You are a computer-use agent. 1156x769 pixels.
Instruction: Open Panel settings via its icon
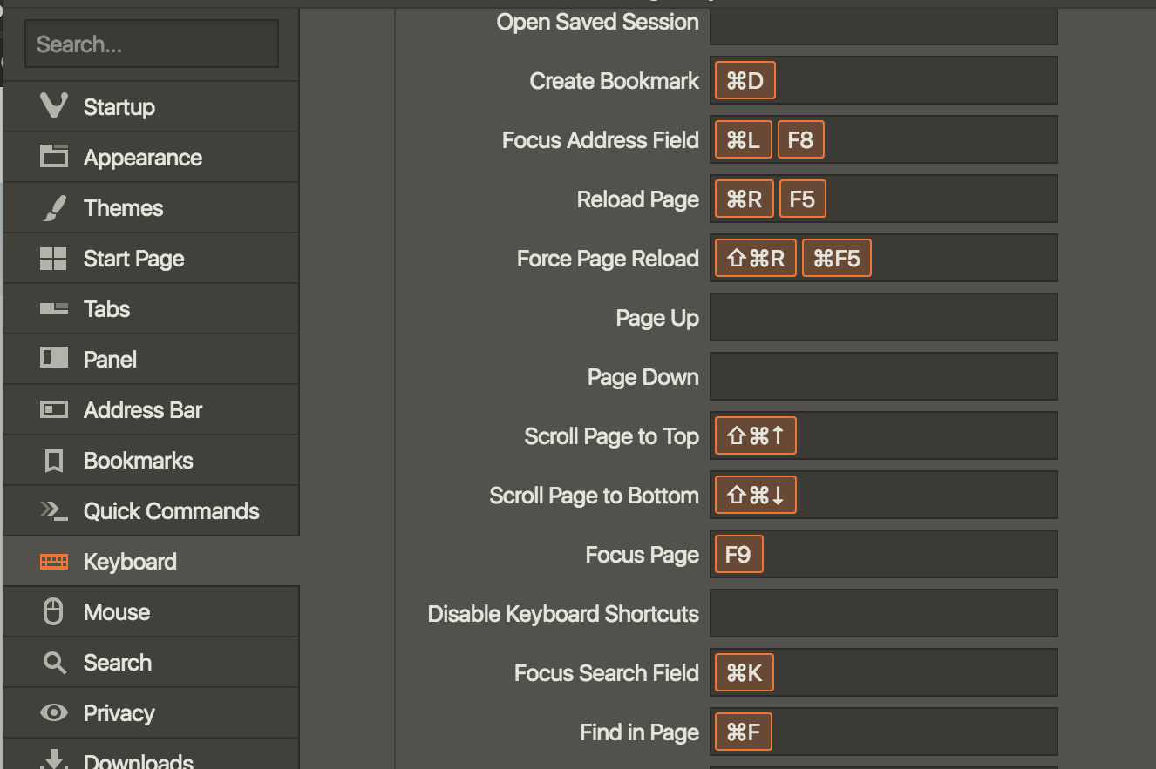(x=54, y=359)
